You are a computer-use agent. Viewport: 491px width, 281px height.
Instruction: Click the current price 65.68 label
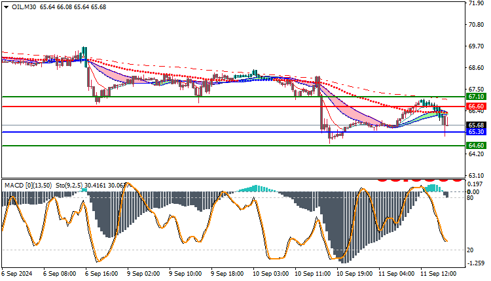476,125
